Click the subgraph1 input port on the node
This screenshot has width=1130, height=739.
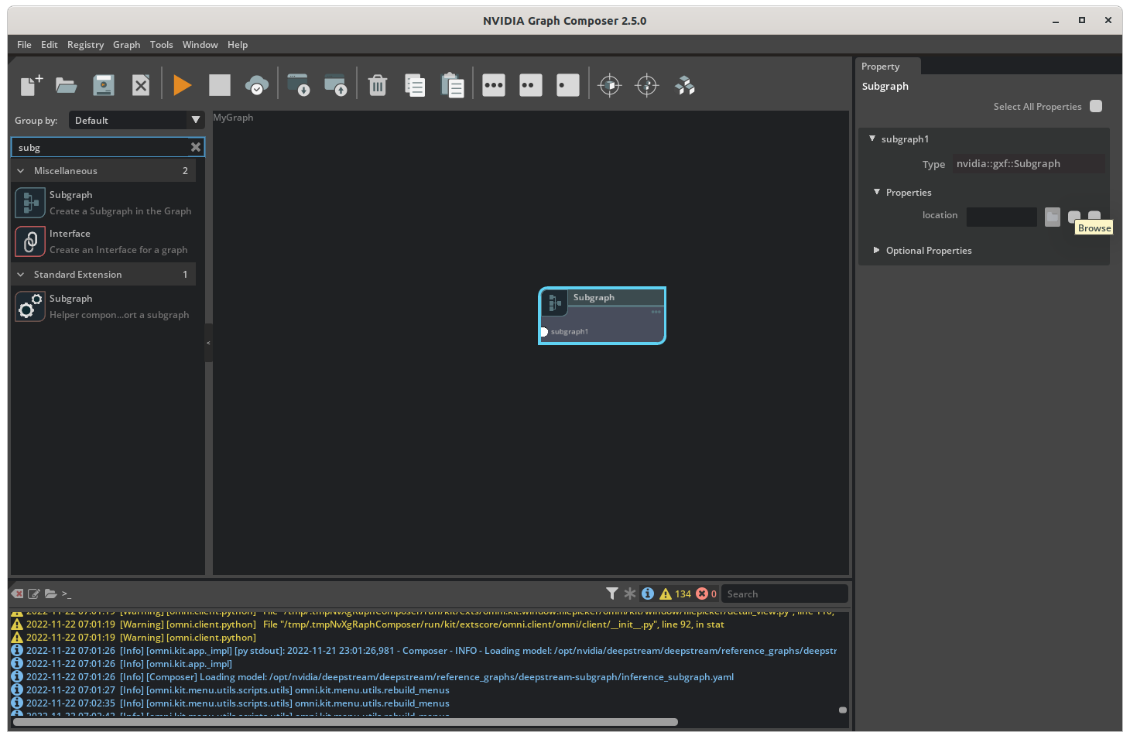click(543, 332)
